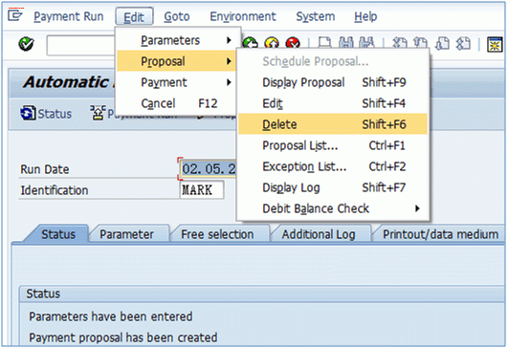Screen dimensions: 508x348
Task: Select Edit Shift+F4 in Proposal submenu
Action: pos(333,103)
